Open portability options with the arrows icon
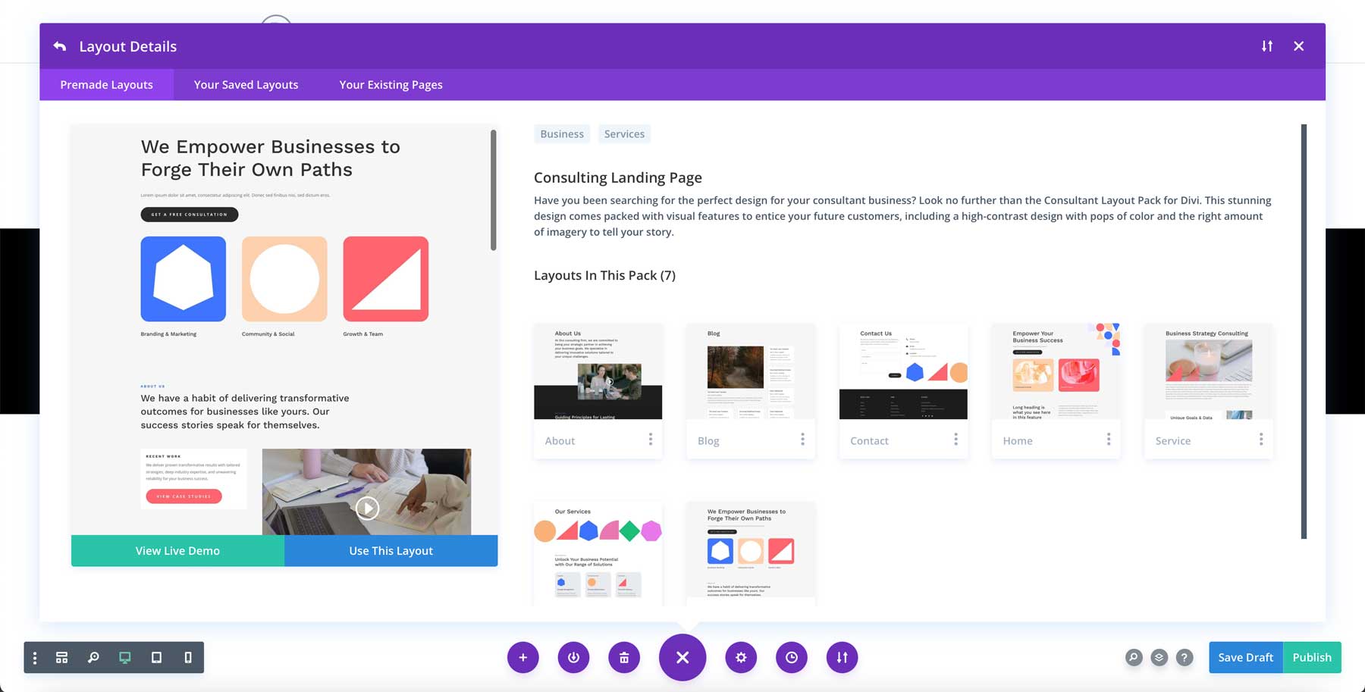Viewport: 1365px width, 692px height. 842,657
